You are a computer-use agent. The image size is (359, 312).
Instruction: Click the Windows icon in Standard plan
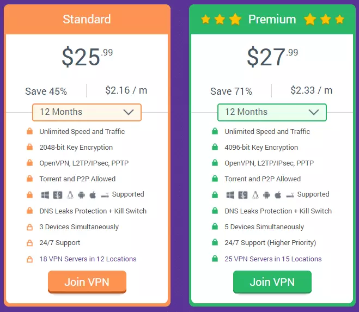[x=45, y=195]
